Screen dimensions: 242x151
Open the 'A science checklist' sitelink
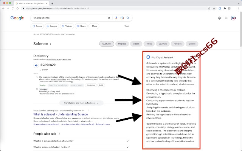tap(71, 124)
